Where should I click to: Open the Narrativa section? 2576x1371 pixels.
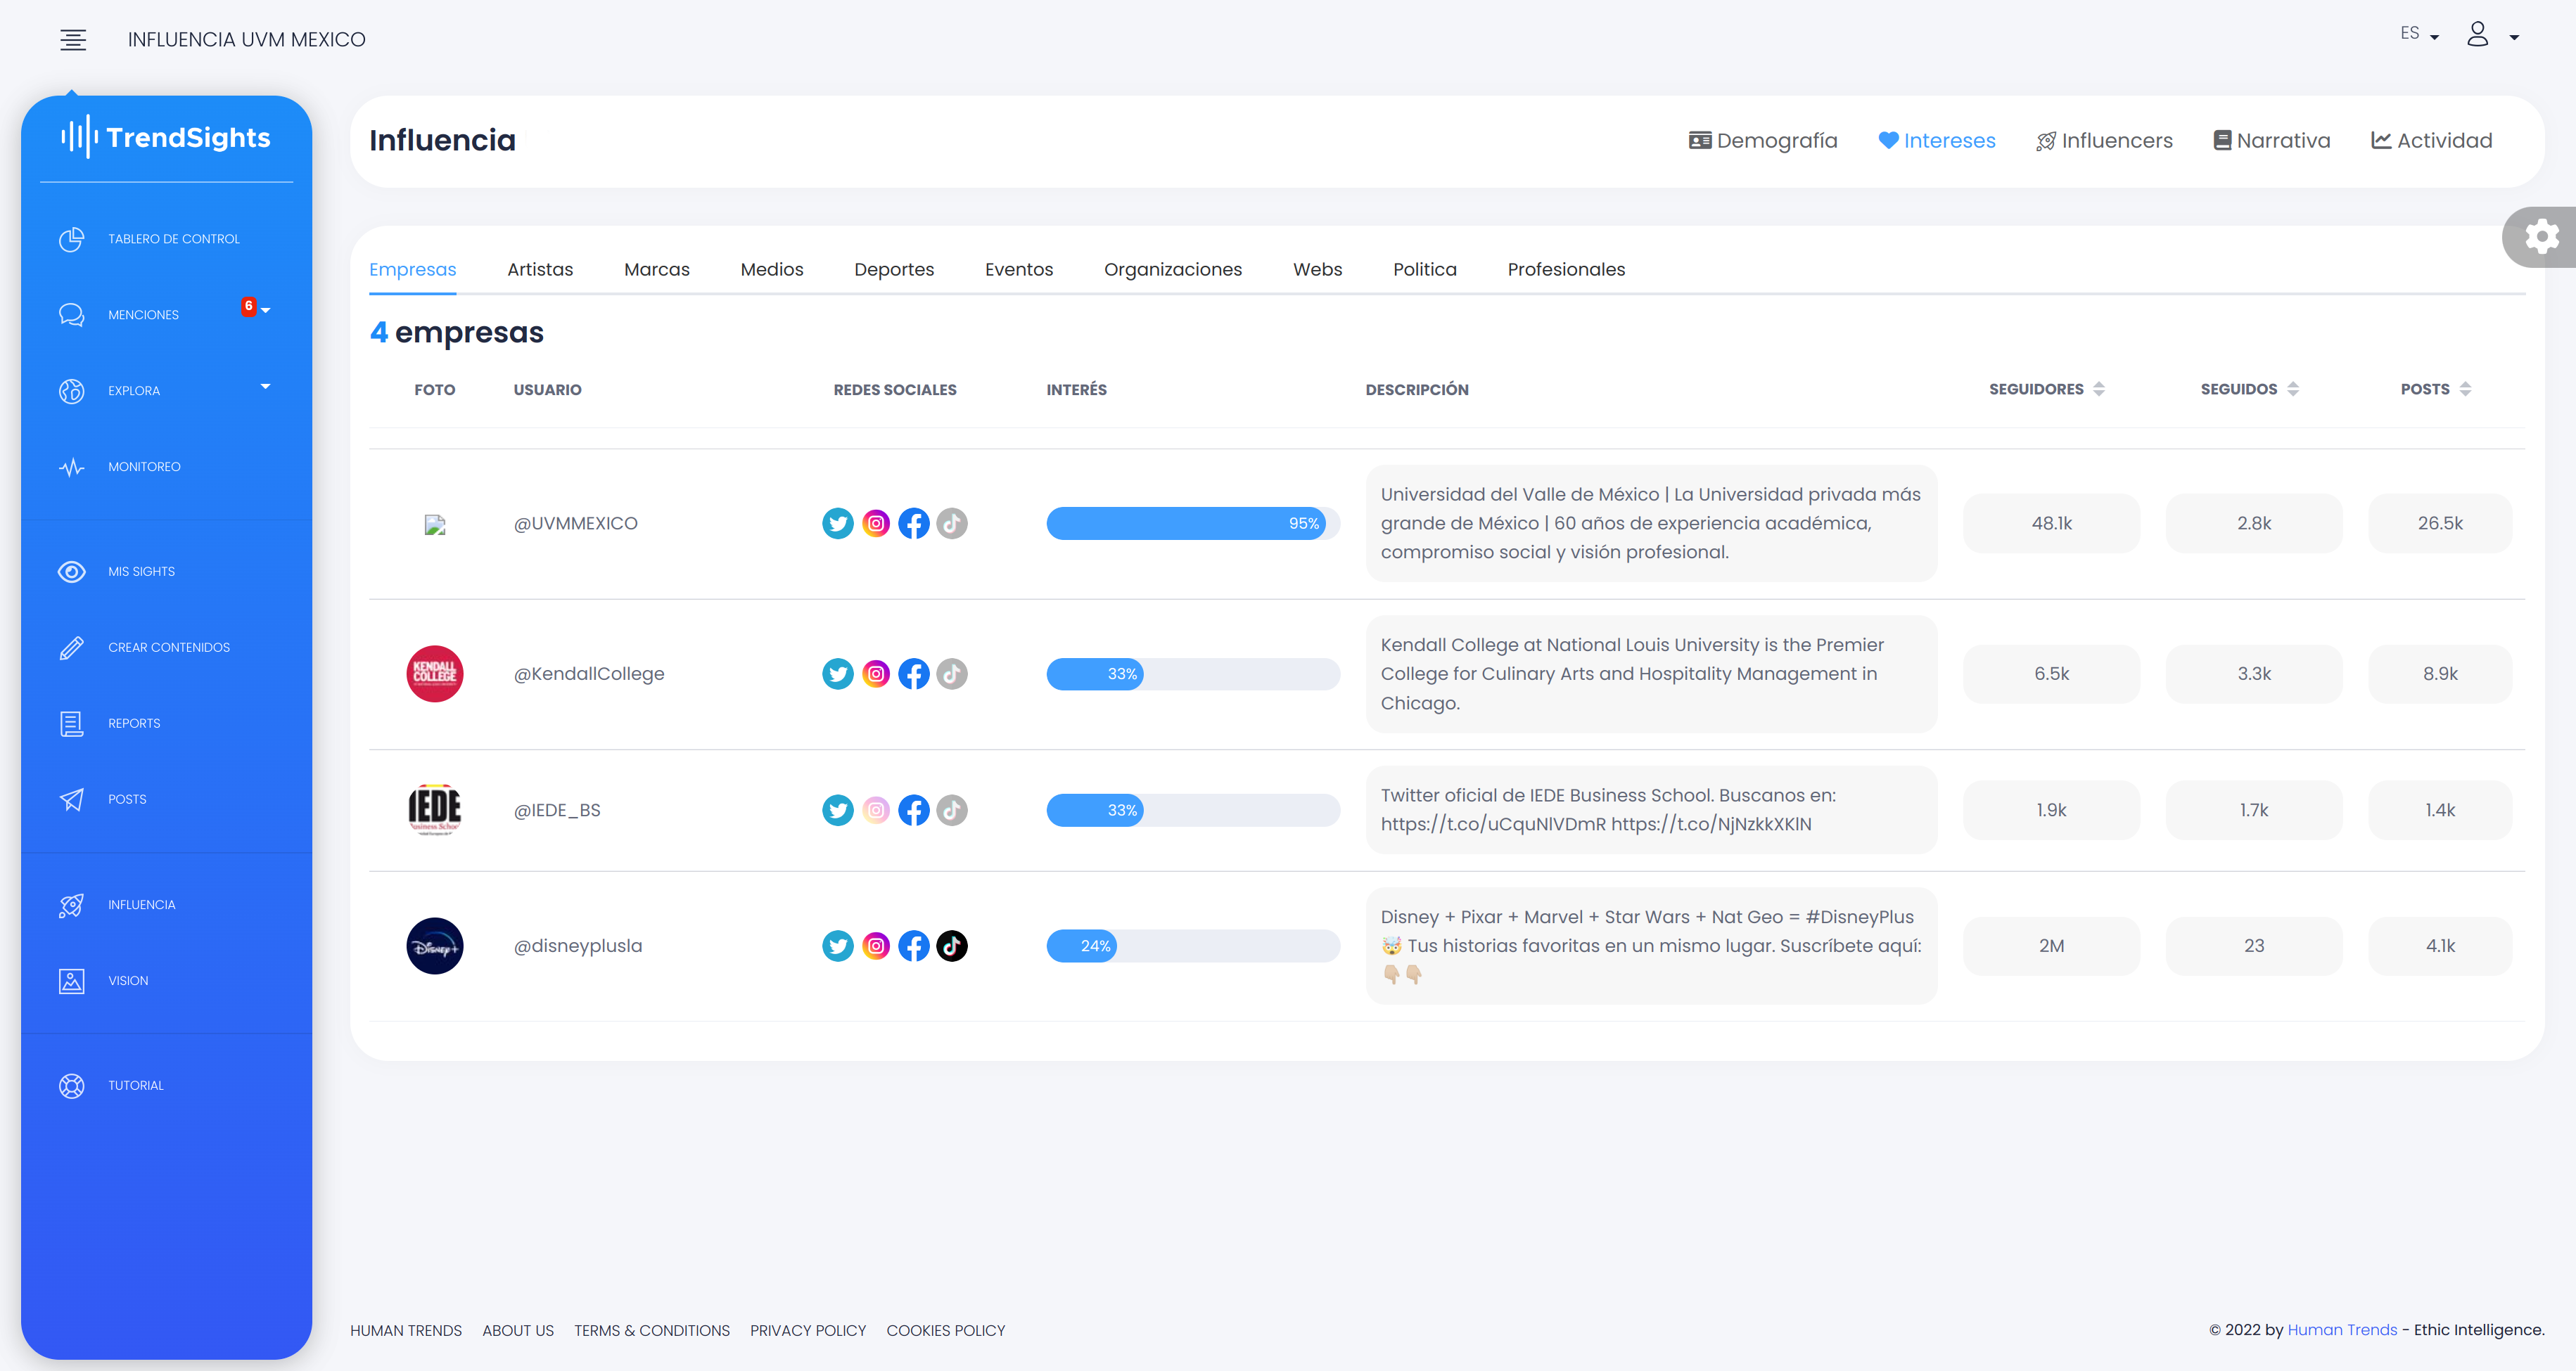coord(2271,141)
